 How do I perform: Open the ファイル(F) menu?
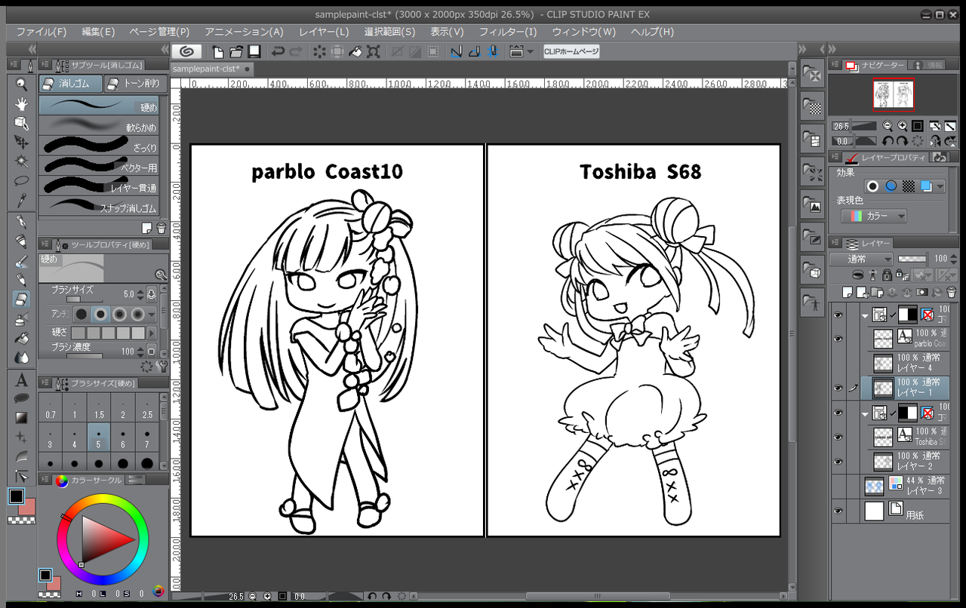pyautogui.click(x=42, y=32)
